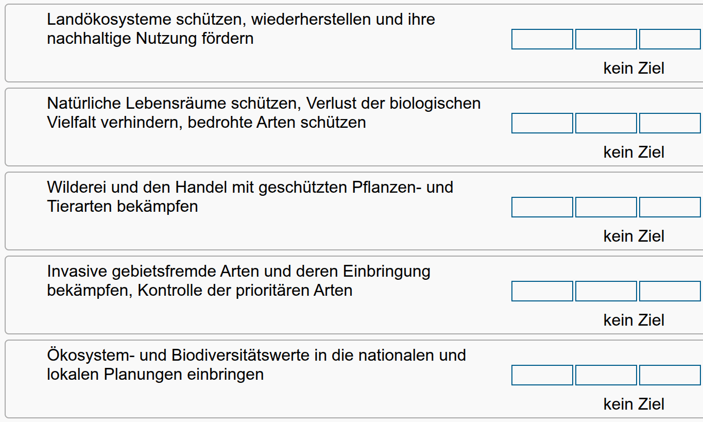Select last rating box for Invasive gebietsfremde Arten

click(x=670, y=291)
